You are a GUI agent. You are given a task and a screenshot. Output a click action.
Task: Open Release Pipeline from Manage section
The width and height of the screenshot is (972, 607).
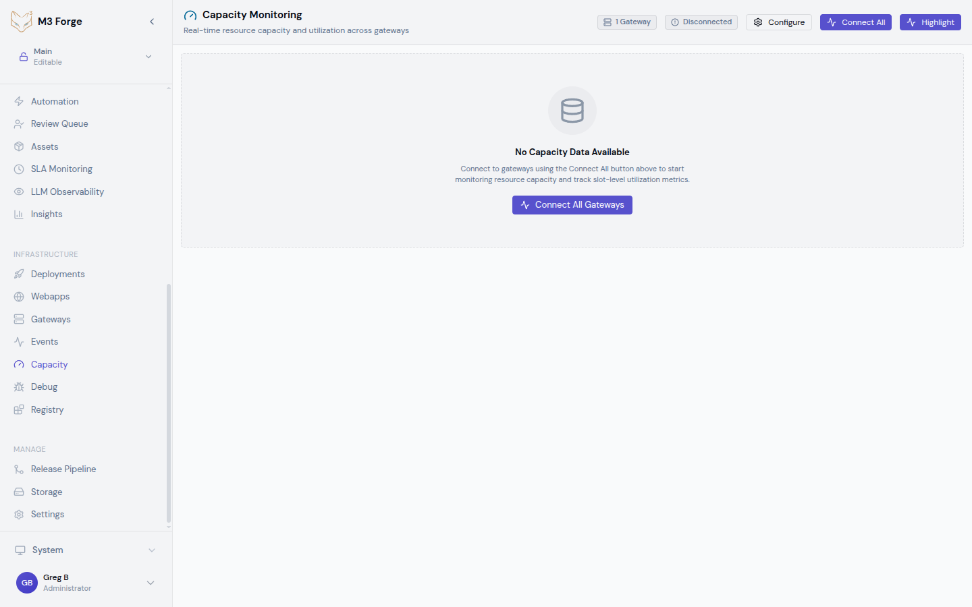tap(63, 469)
